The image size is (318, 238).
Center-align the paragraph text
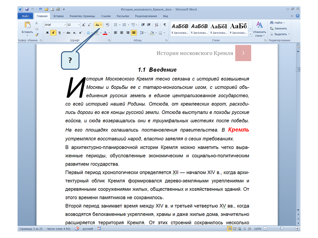122,33
